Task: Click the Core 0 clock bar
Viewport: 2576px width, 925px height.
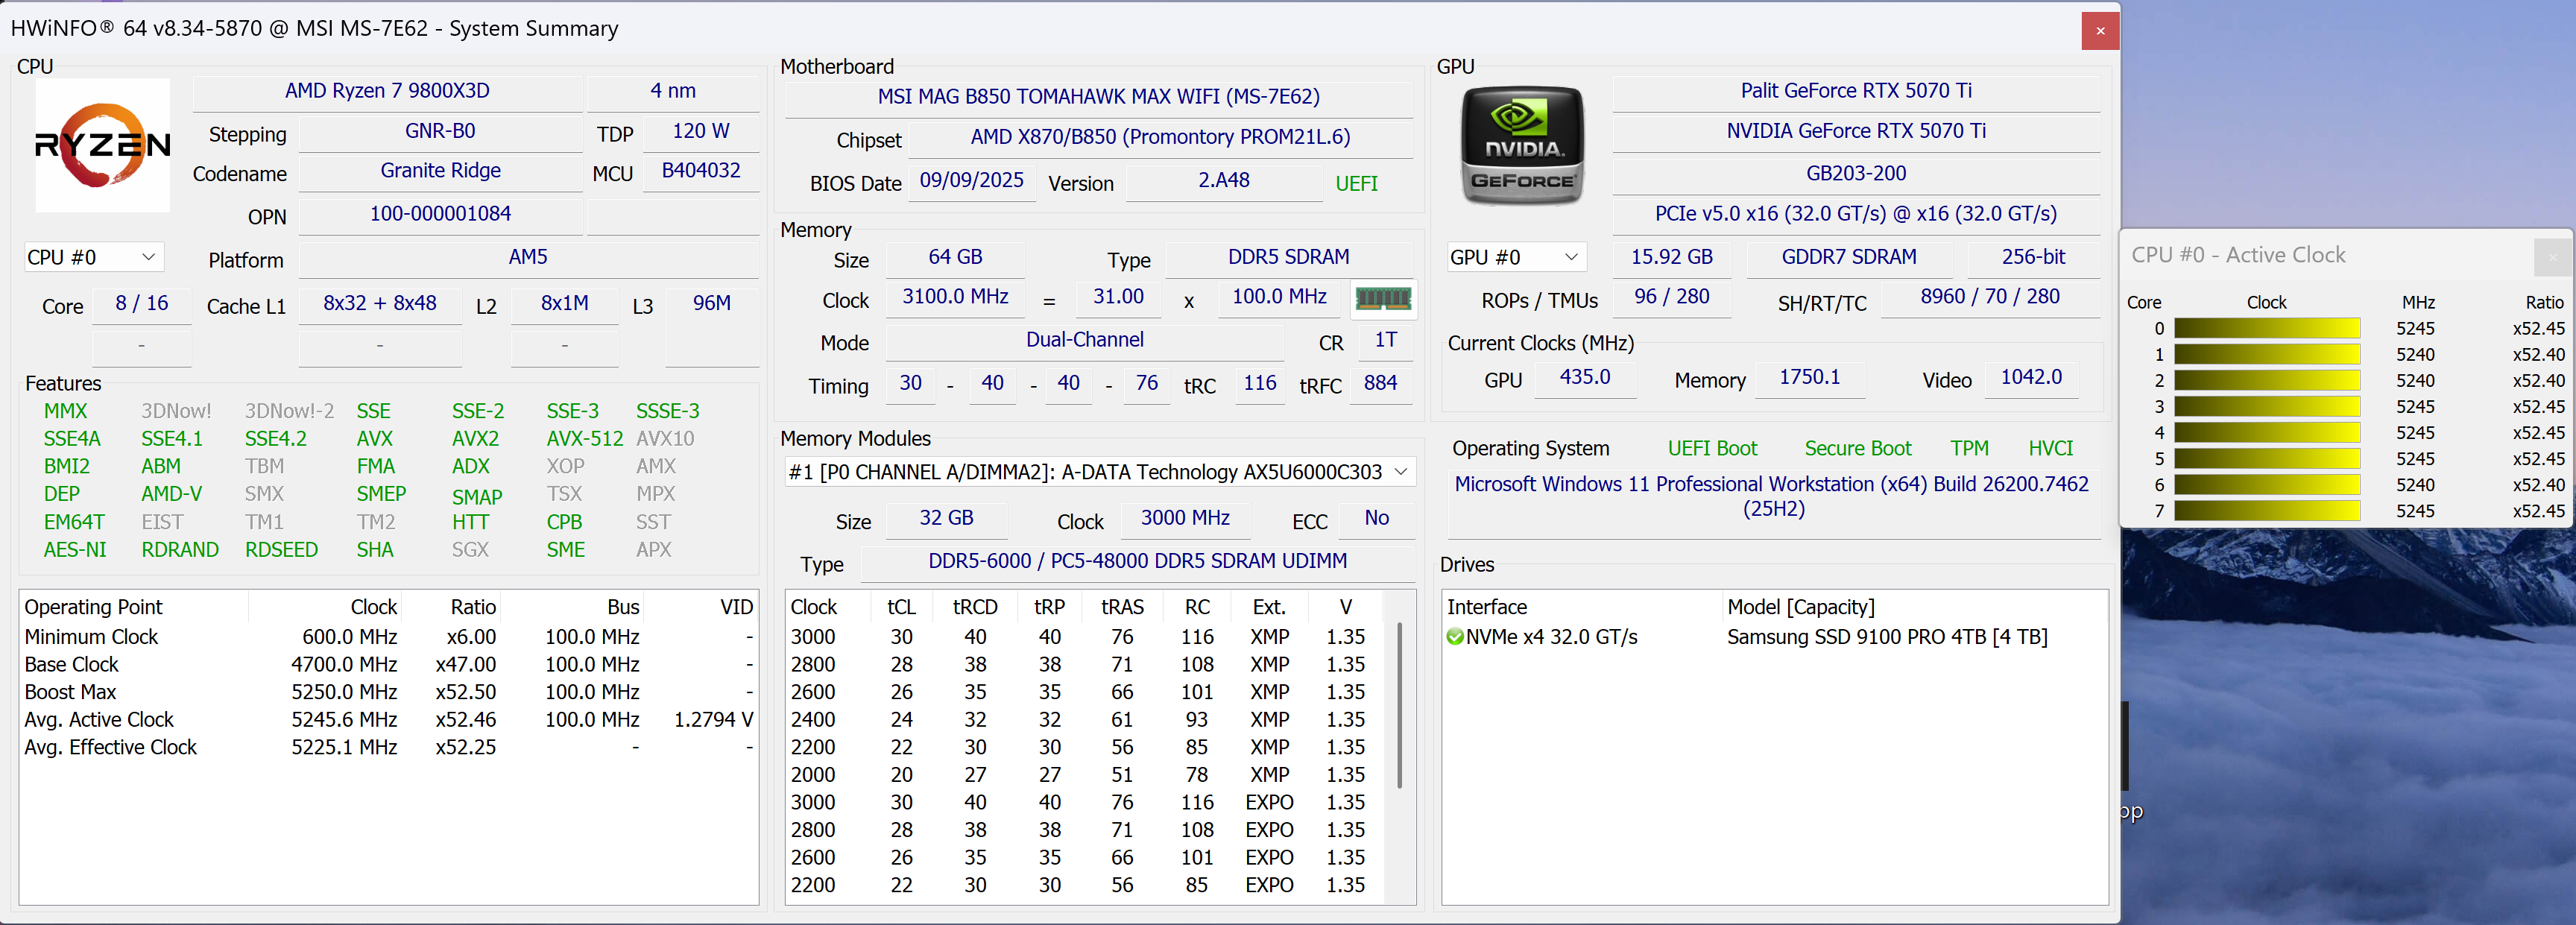Action: (2266, 329)
